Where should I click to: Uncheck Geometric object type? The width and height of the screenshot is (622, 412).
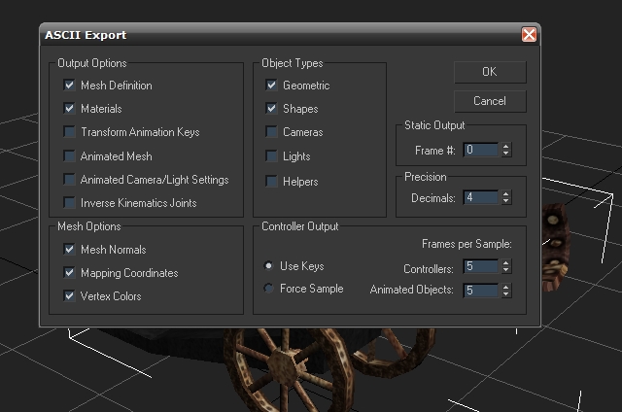click(x=272, y=85)
